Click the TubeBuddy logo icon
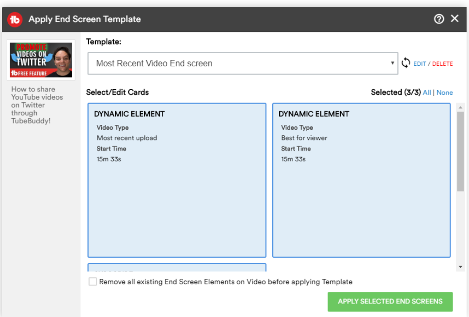The width and height of the screenshot is (469, 317). point(15,19)
